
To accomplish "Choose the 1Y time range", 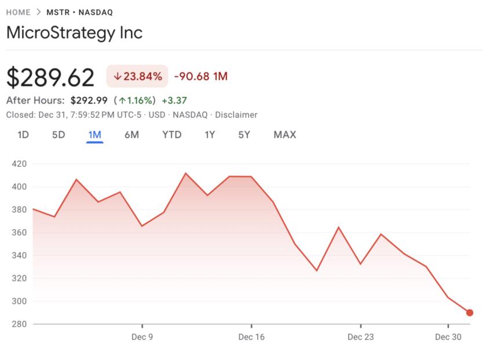I will (210, 135).
